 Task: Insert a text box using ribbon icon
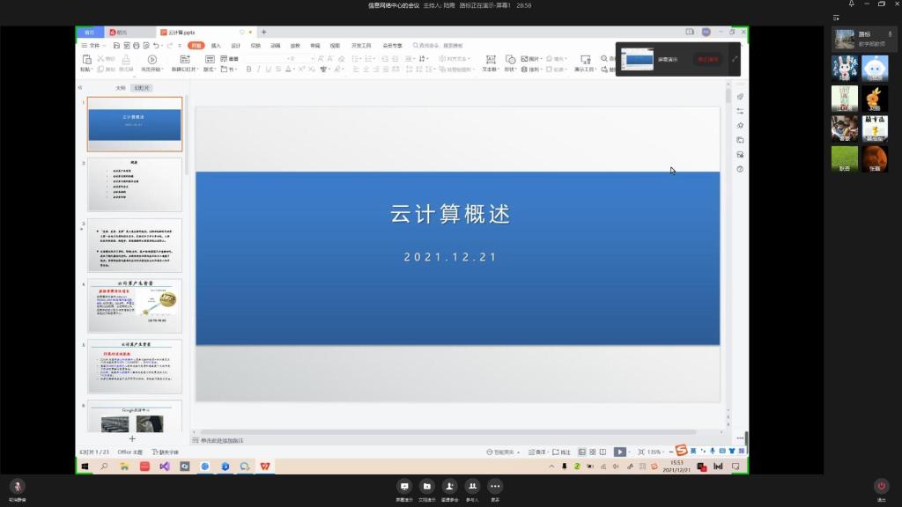[x=489, y=60]
